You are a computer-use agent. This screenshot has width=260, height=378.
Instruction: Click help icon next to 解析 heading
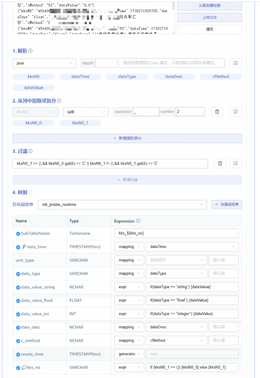click(30, 51)
